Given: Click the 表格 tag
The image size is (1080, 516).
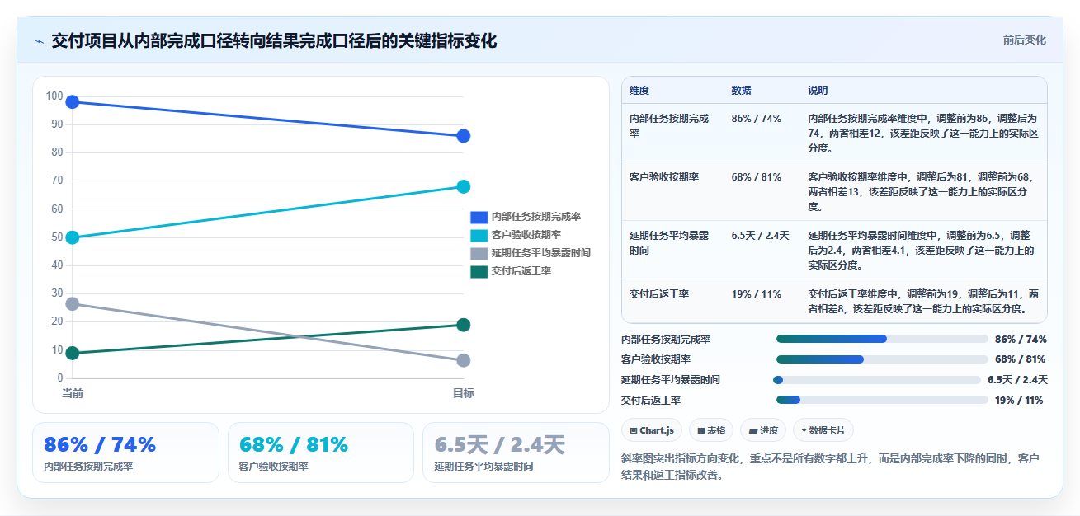Looking at the screenshot, I should tap(711, 430).
